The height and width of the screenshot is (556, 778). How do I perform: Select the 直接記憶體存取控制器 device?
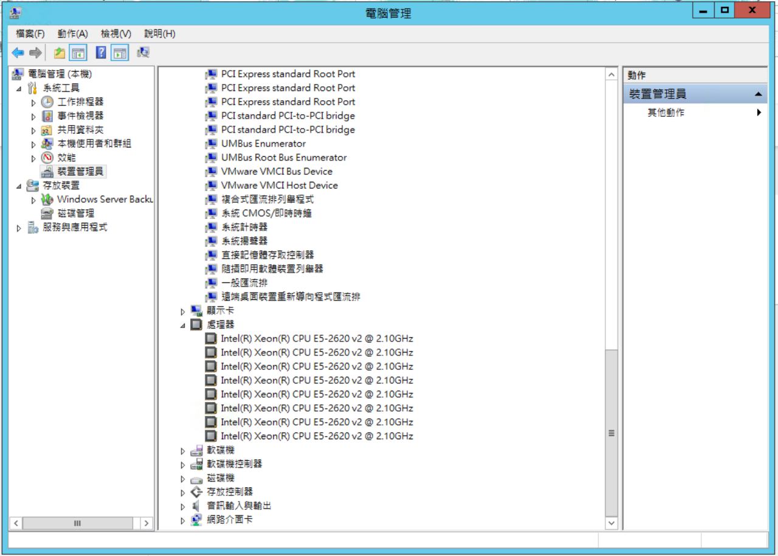(267, 255)
